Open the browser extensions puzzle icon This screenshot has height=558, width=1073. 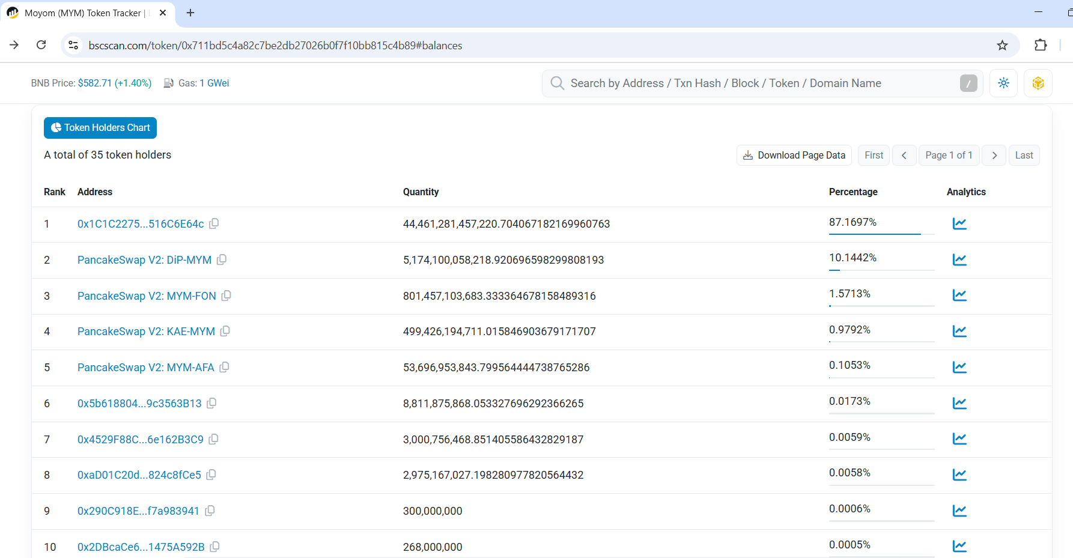coord(1041,45)
